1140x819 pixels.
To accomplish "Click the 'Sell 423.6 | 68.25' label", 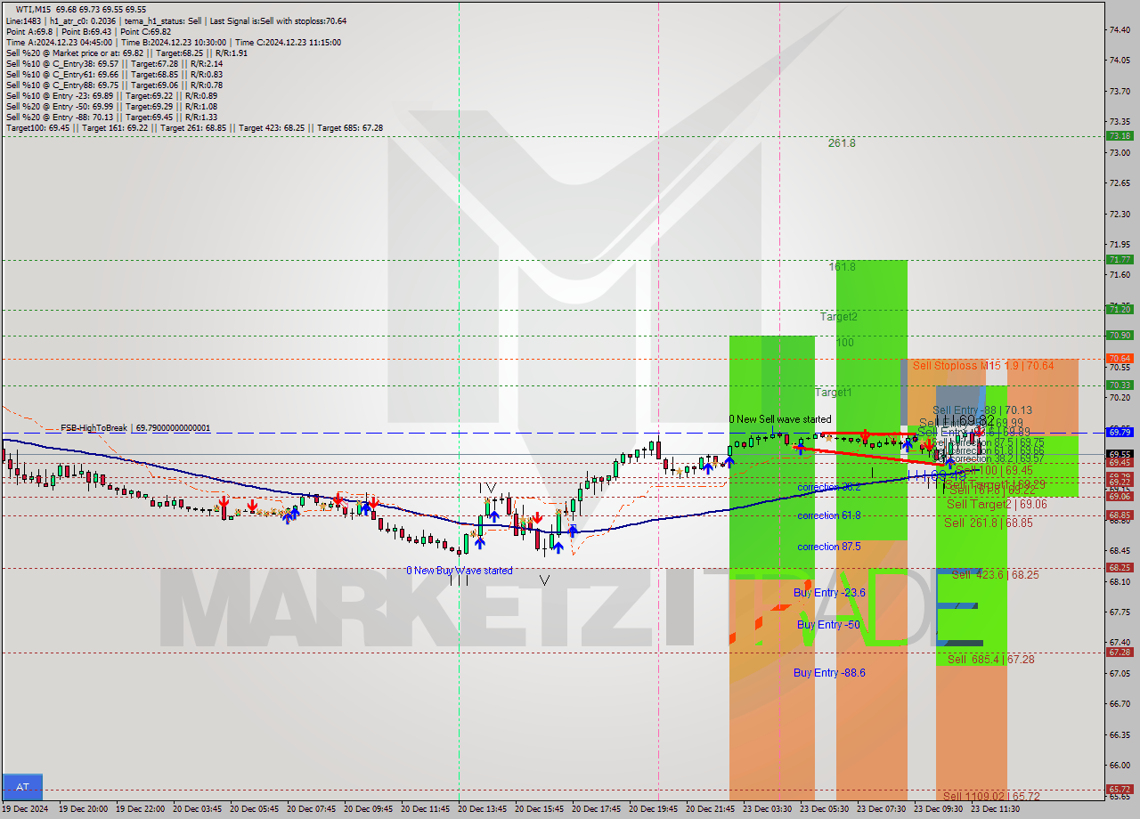I will [x=995, y=575].
